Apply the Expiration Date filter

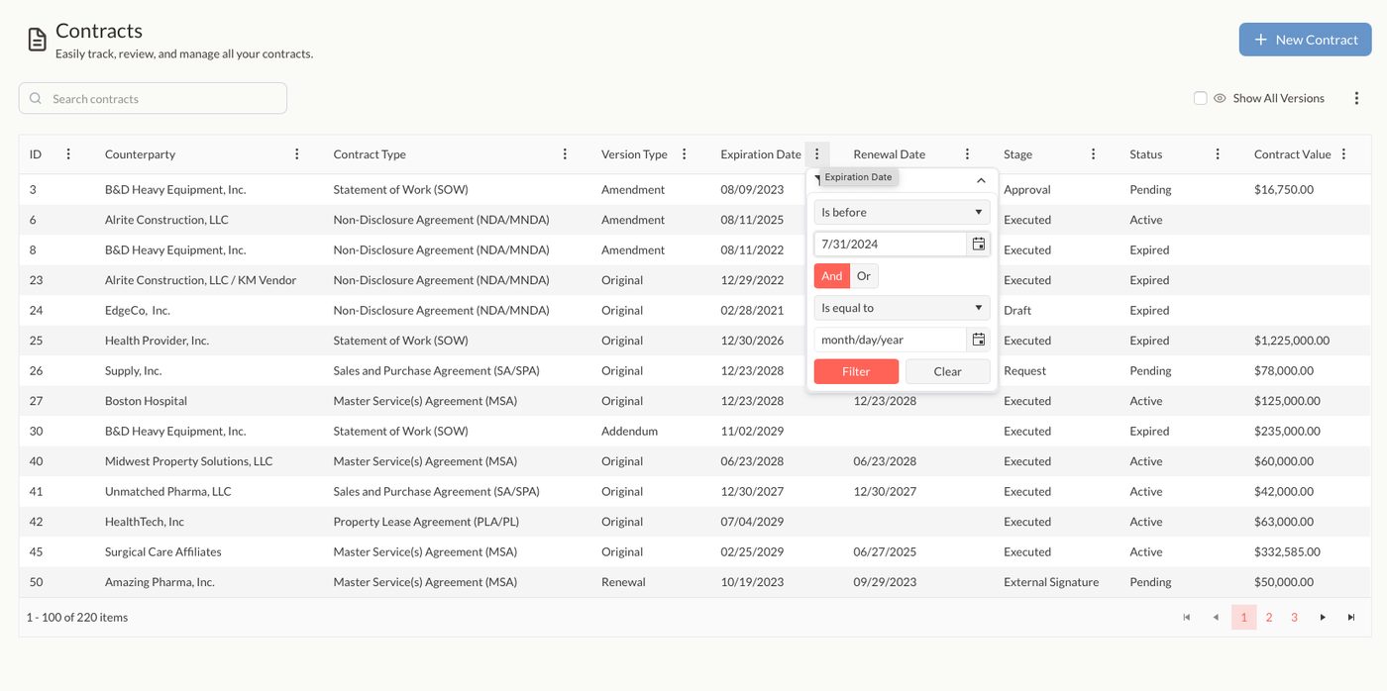(x=856, y=371)
